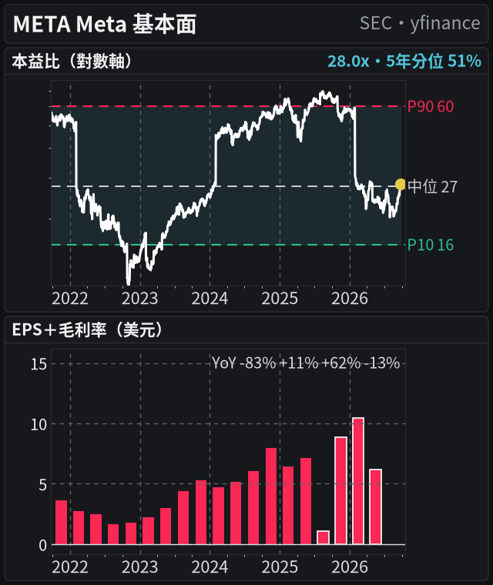Click the '10' y-axis label on the EPS chart
Image resolution: width=493 pixels, height=585 pixels.
(39, 425)
